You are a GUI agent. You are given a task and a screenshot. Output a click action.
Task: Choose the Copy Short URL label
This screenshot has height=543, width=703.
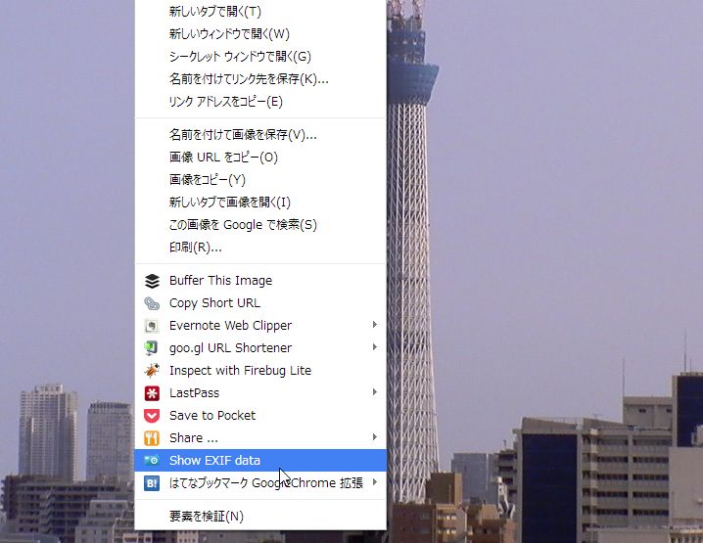tap(214, 303)
